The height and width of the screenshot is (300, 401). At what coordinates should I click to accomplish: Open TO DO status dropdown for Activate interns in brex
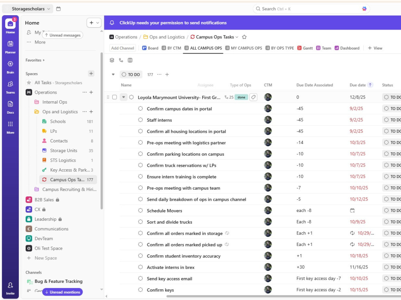[391, 267]
